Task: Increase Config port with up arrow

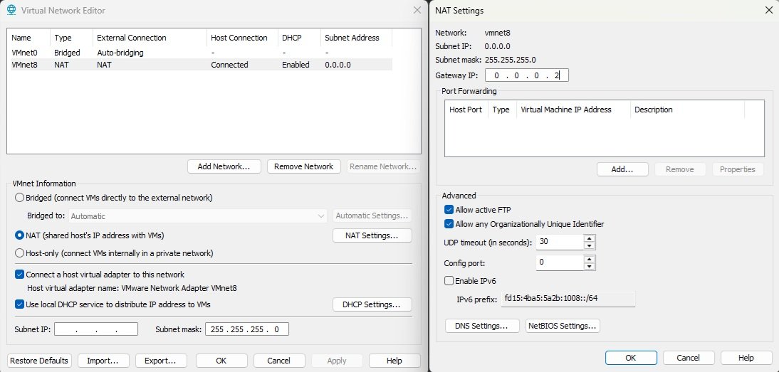Action: [x=589, y=259]
